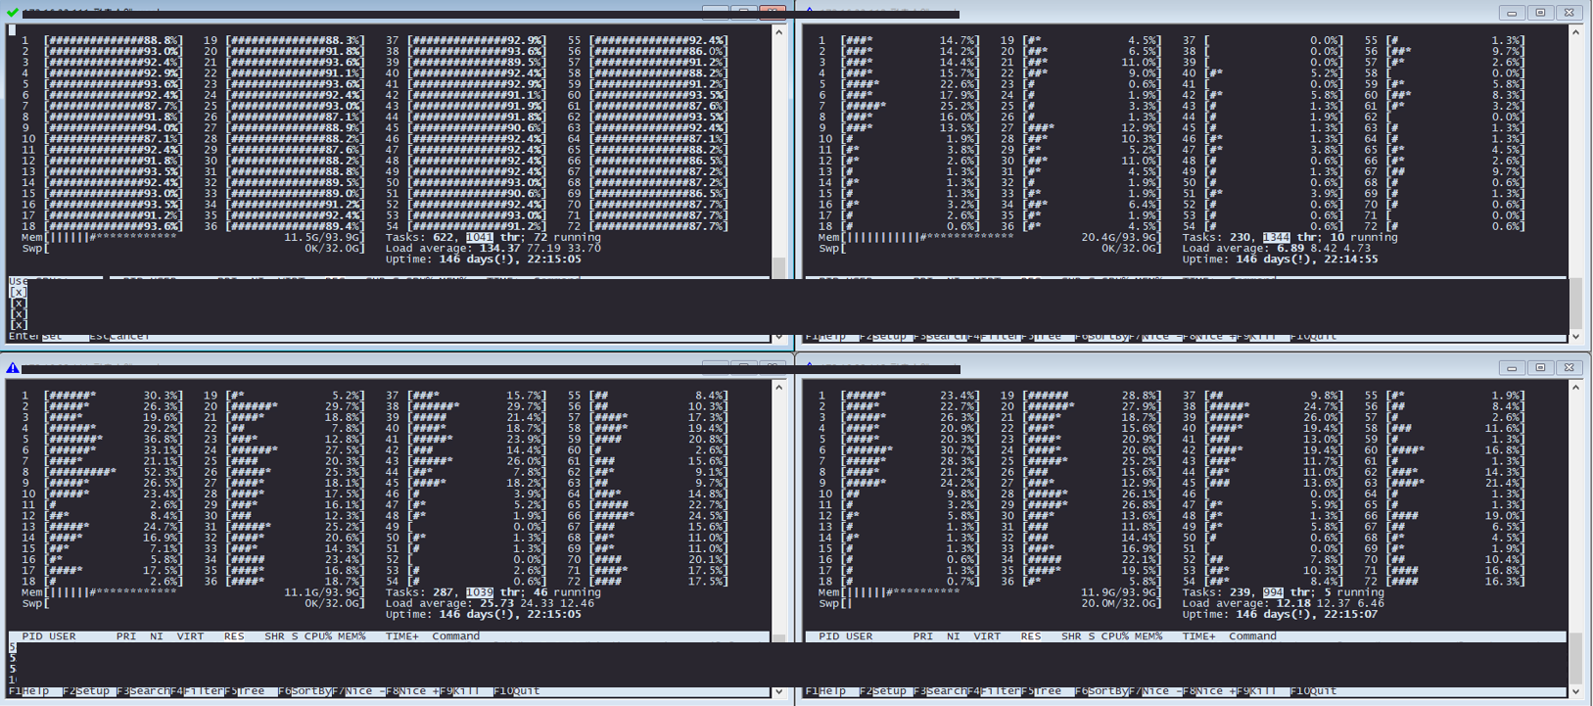Click Enter Set in top-left htop window

click(x=35, y=337)
